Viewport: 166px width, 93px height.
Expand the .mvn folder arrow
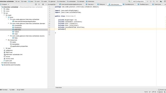click(2, 11)
